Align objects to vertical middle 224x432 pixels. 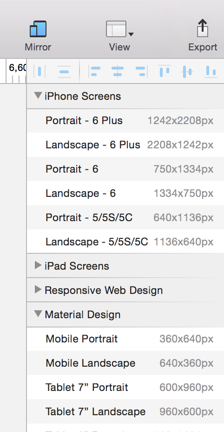click(x=187, y=72)
